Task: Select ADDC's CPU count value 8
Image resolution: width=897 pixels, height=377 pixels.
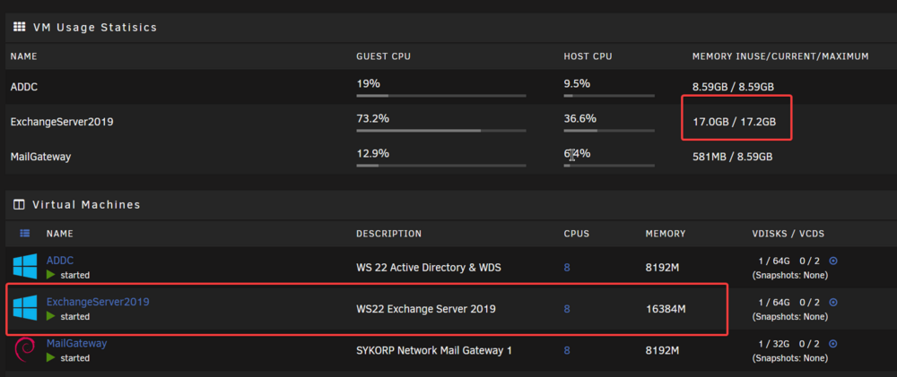Action: point(567,268)
